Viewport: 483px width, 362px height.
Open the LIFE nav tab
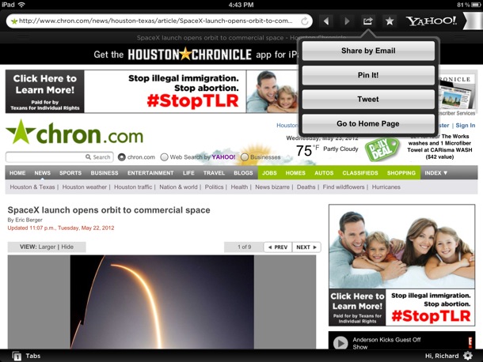coord(188,173)
